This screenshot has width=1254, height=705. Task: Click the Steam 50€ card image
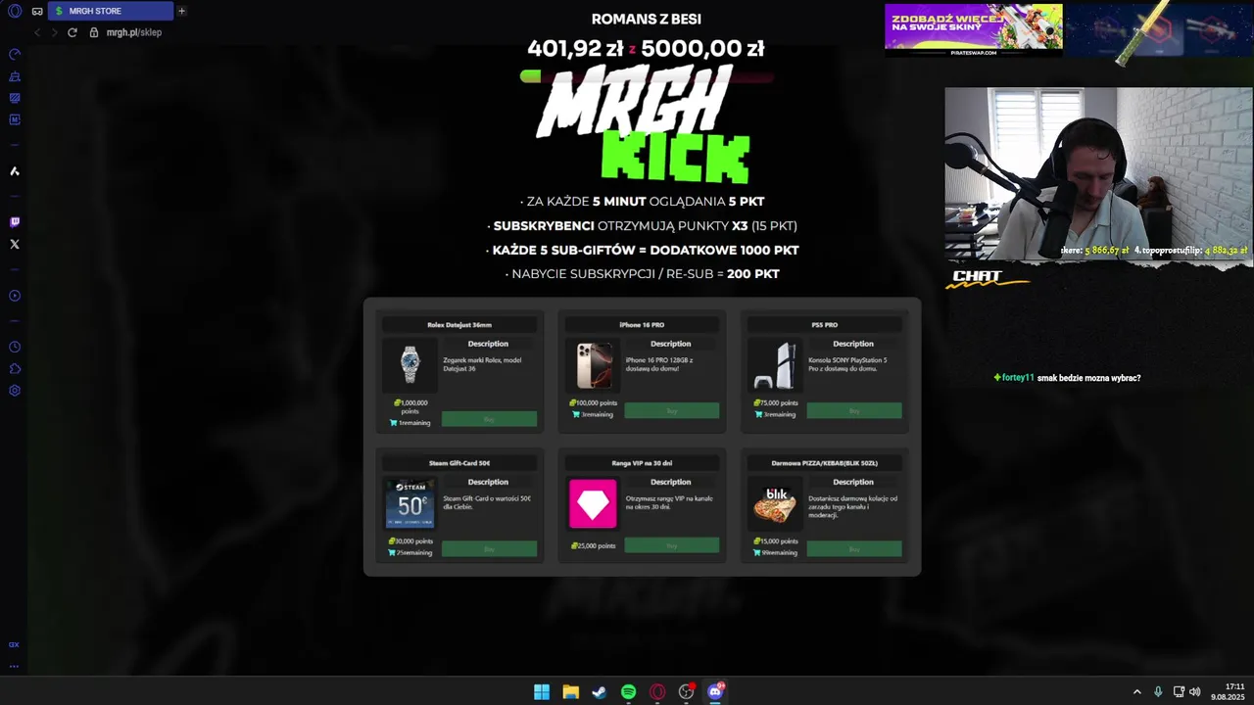click(x=410, y=503)
